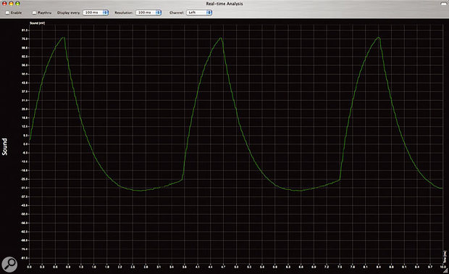Open the Channel dropdown showing Left
Screen dimensions: 449x274
[199, 12]
